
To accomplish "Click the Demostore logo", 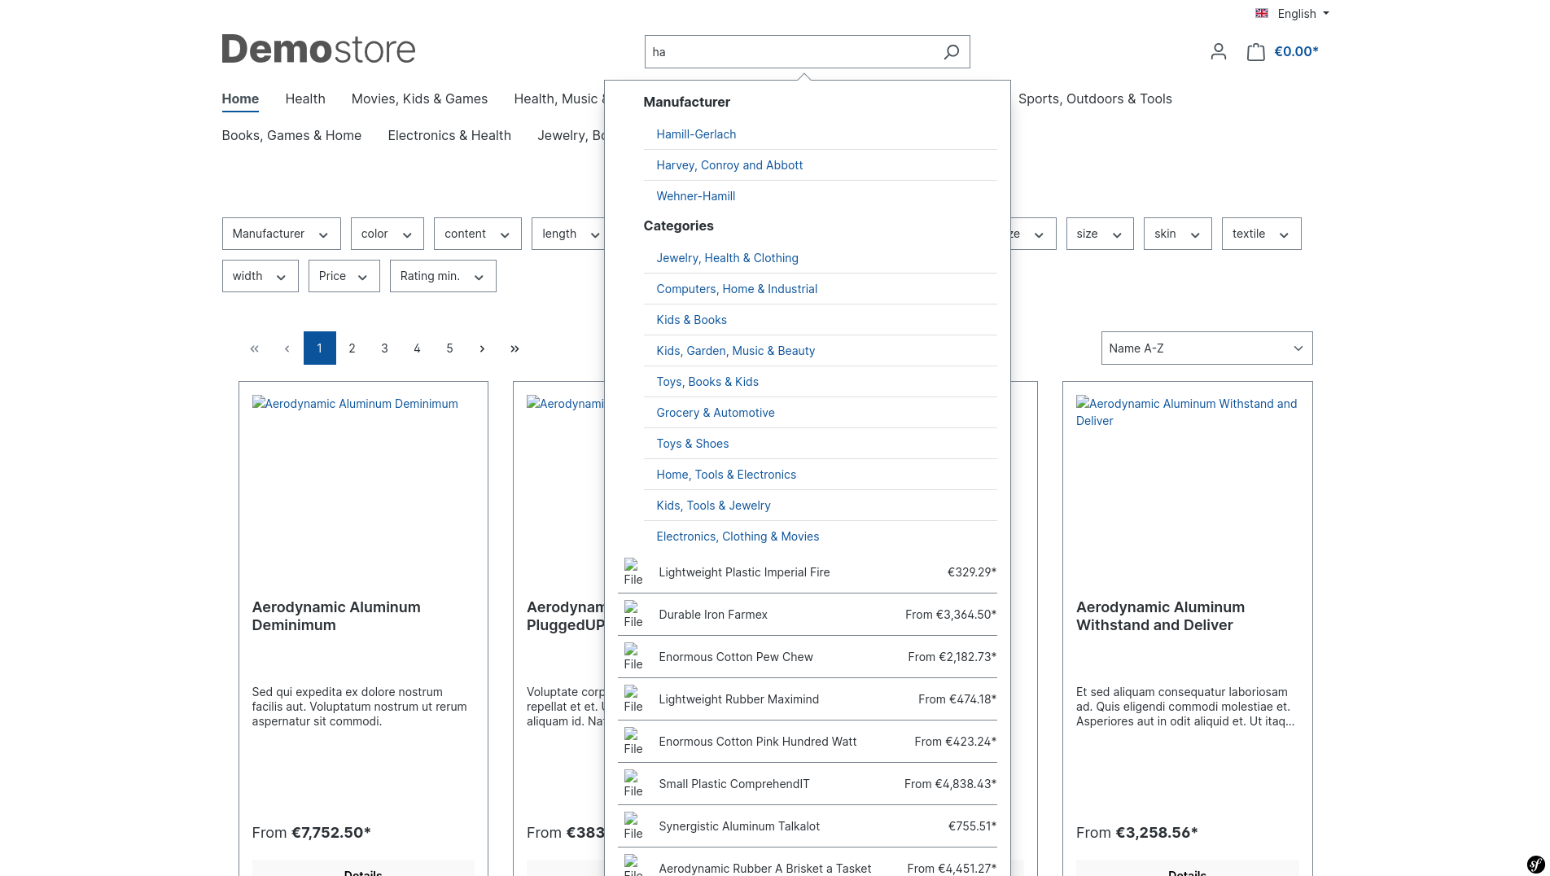I will [318, 49].
